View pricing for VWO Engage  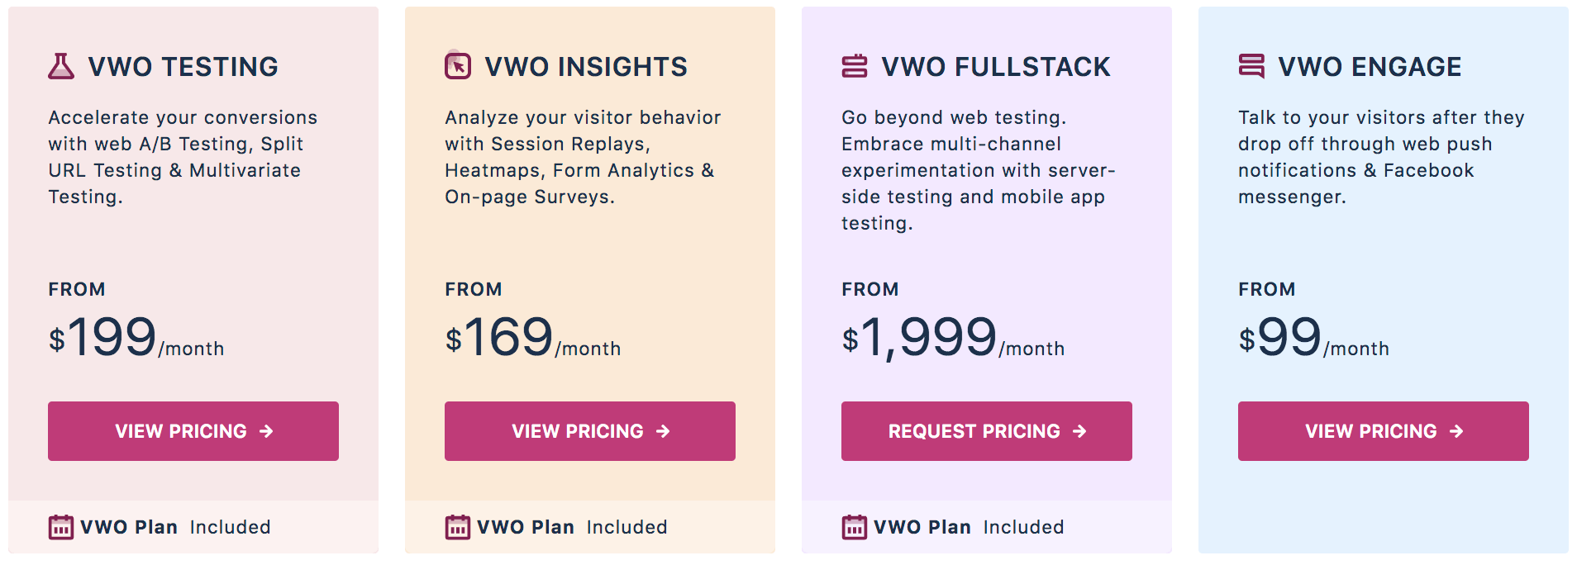tap(1384, 431)
